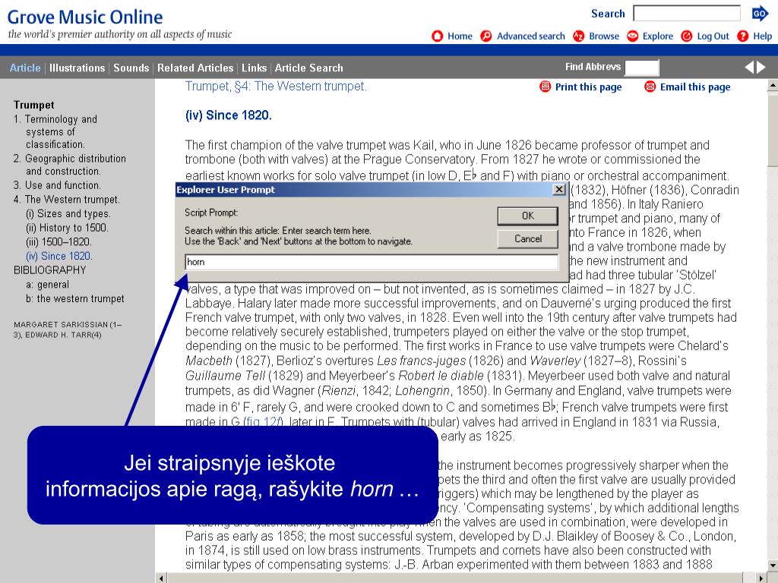Click the Advanced search magnifier icon

[x=485, y=36]
